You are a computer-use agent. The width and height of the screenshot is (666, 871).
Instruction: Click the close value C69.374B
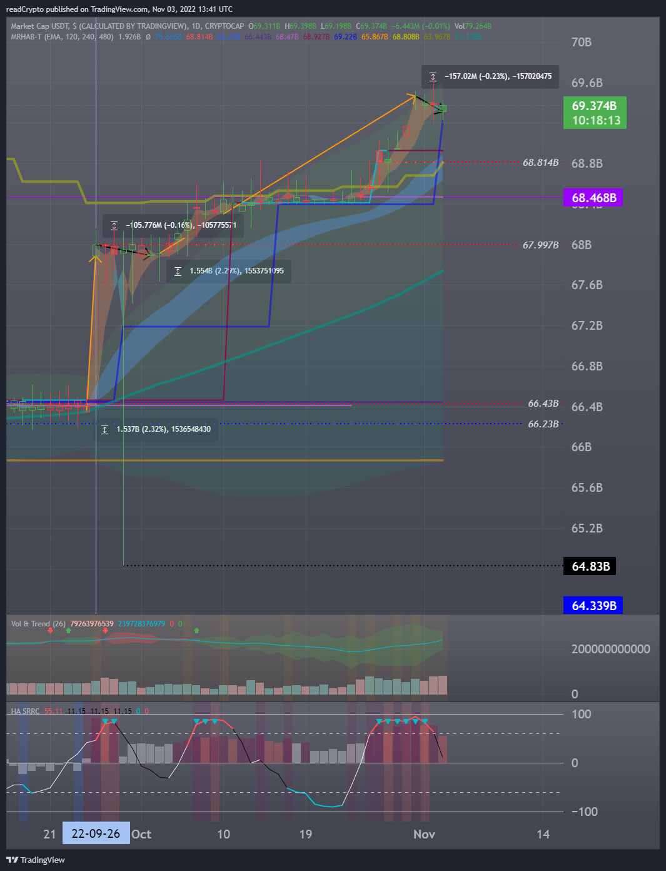click(372, 26)
